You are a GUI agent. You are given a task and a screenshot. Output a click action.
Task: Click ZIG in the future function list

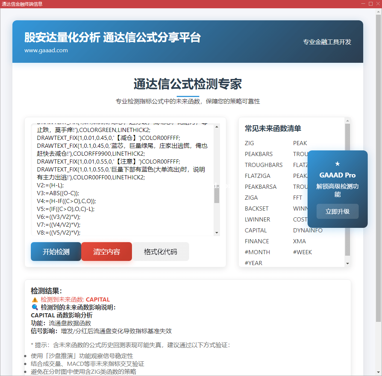[249, 143]
